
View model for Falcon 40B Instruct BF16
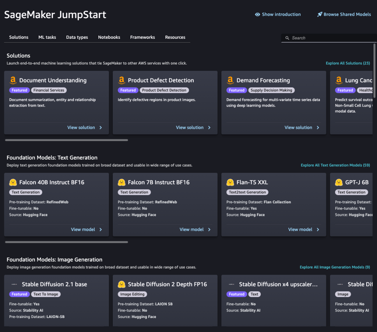[83, 230]
